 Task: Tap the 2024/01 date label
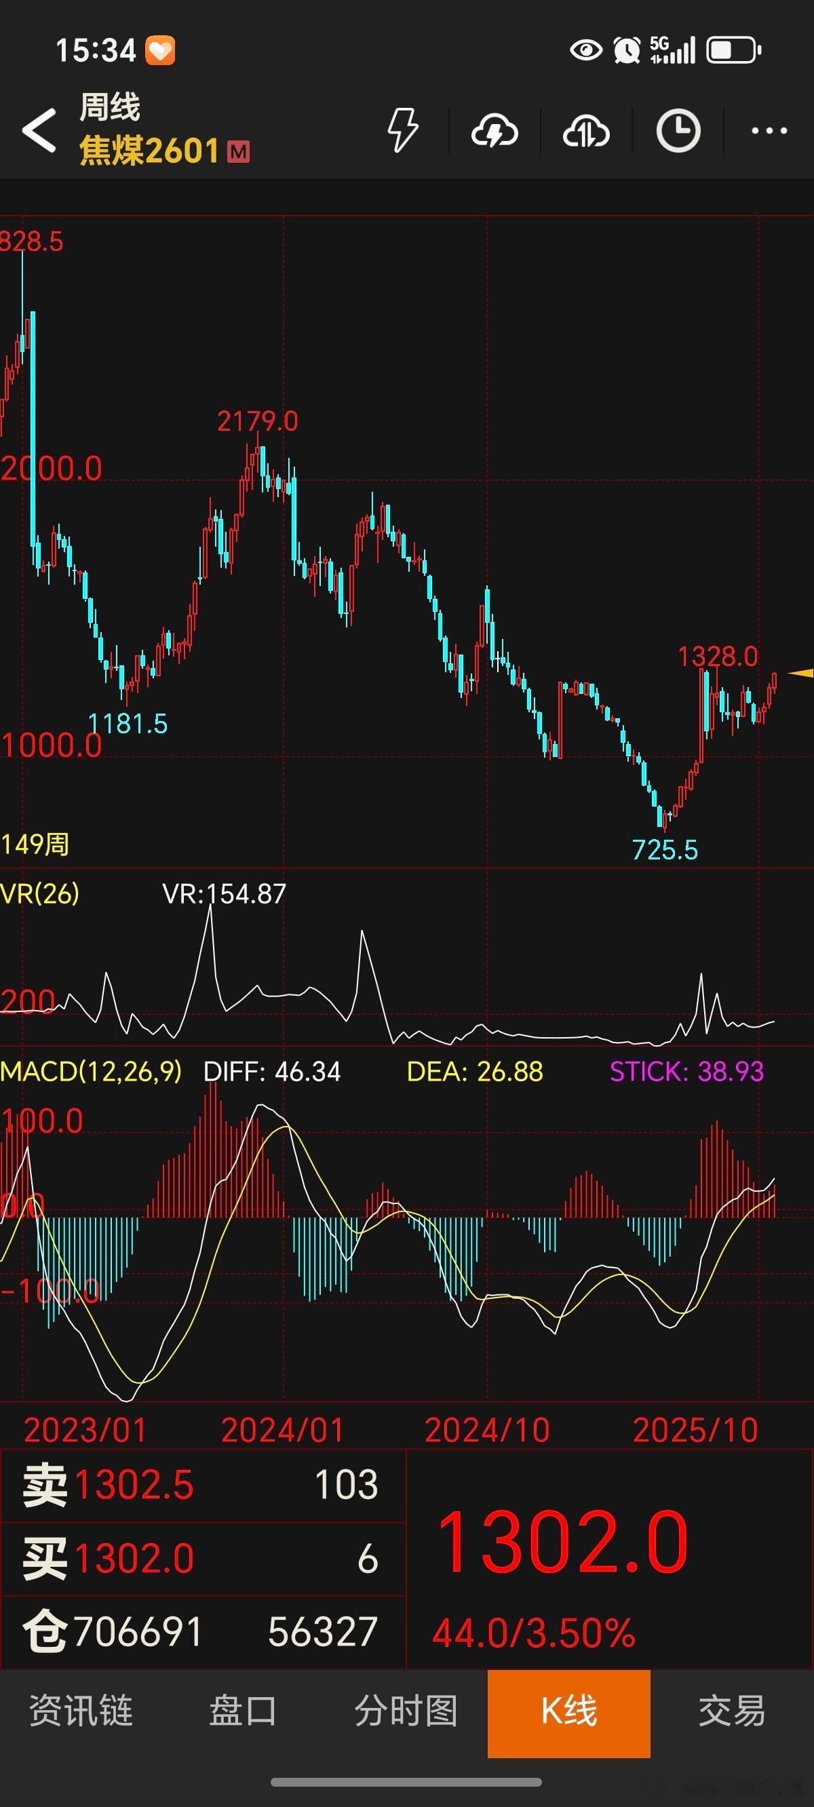click(x=283, y=1430)
